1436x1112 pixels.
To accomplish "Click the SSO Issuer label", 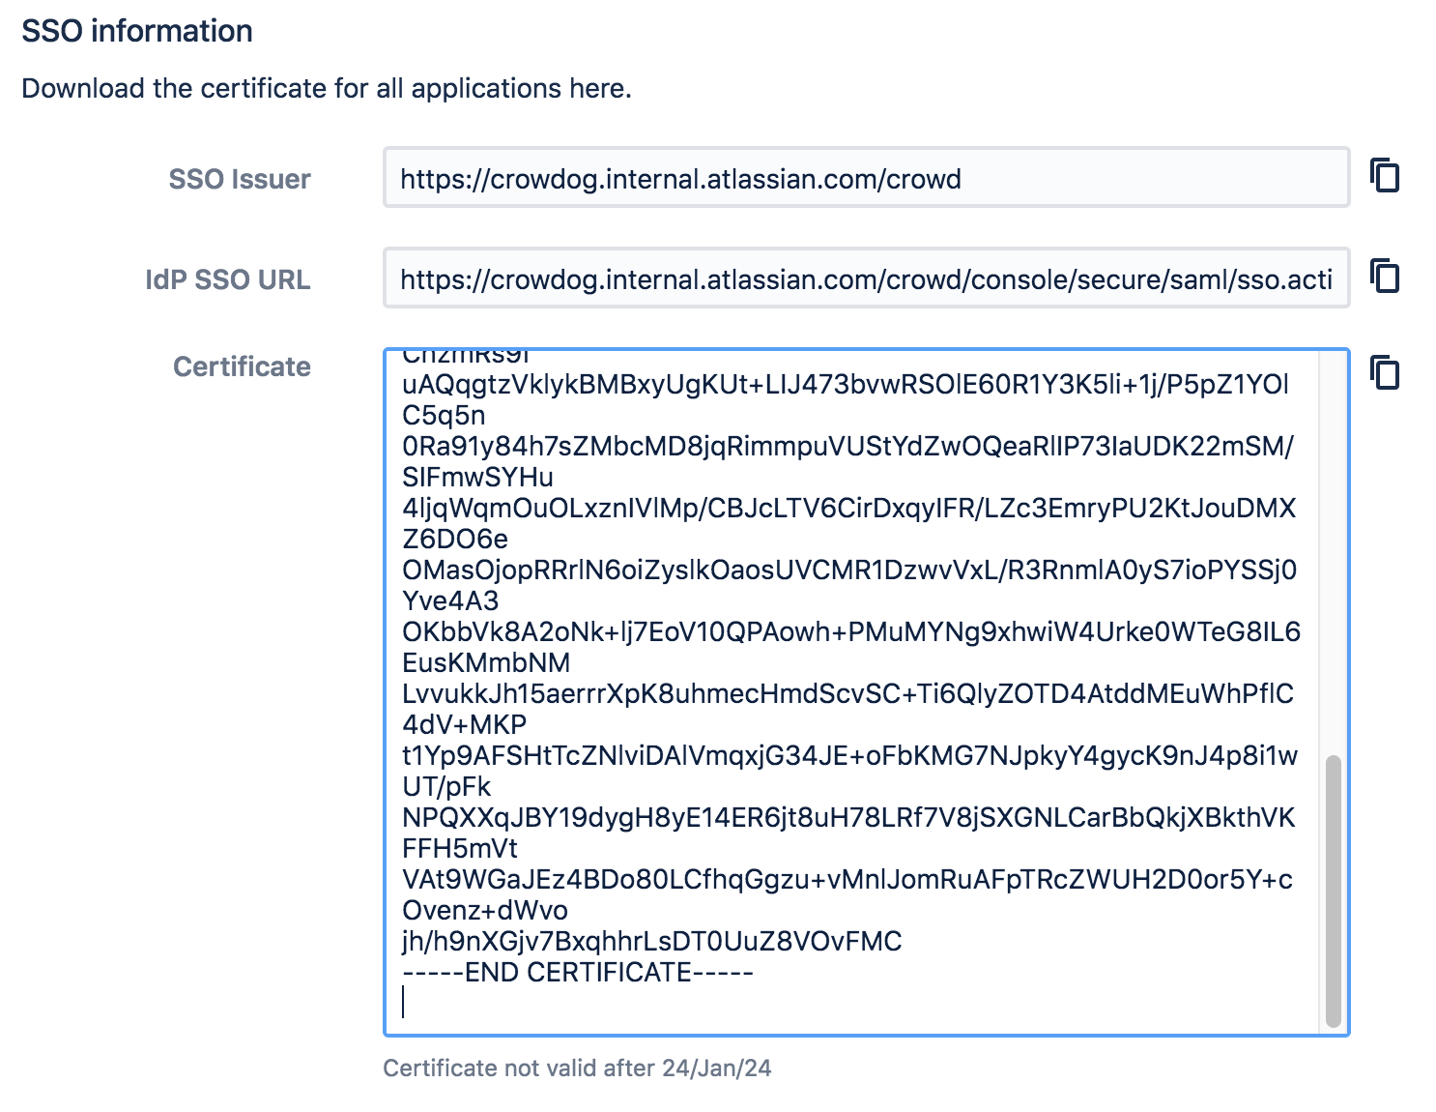I will [239, 180].
